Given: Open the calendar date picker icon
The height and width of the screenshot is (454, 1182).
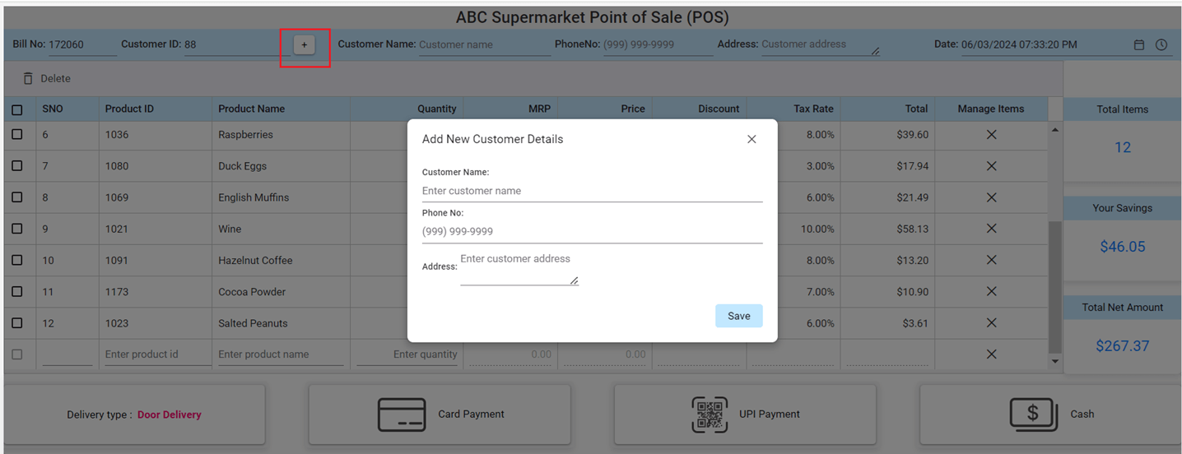Looking at the screenshot, I should click(x=1139, y=45).
